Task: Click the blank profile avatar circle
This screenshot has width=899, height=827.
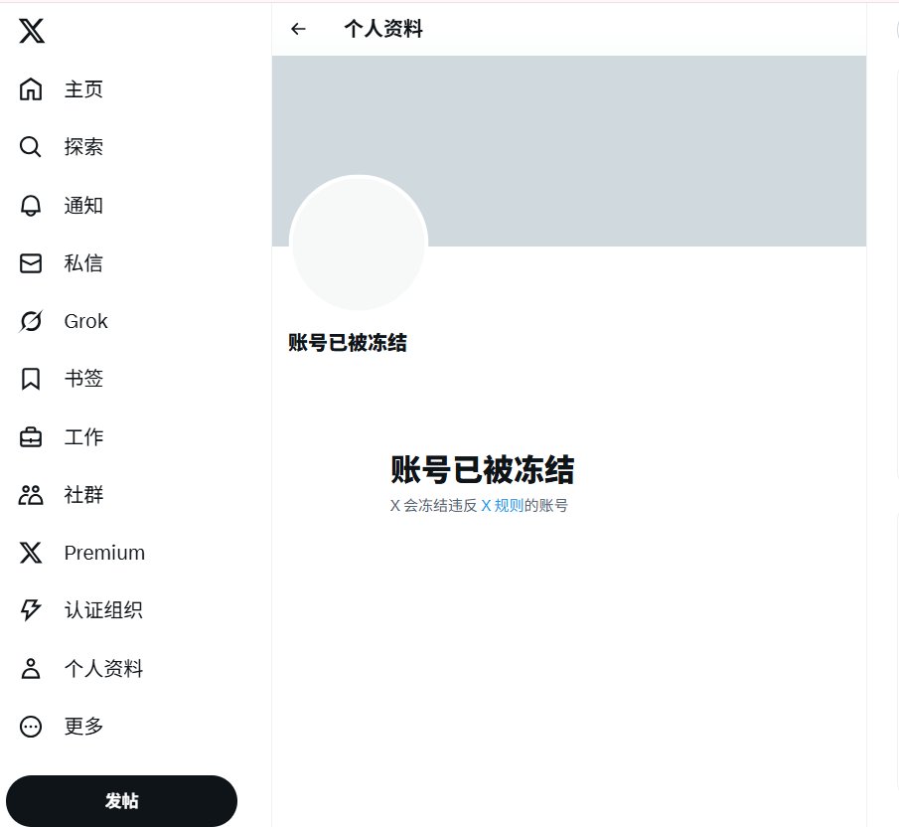Action: 359,243
